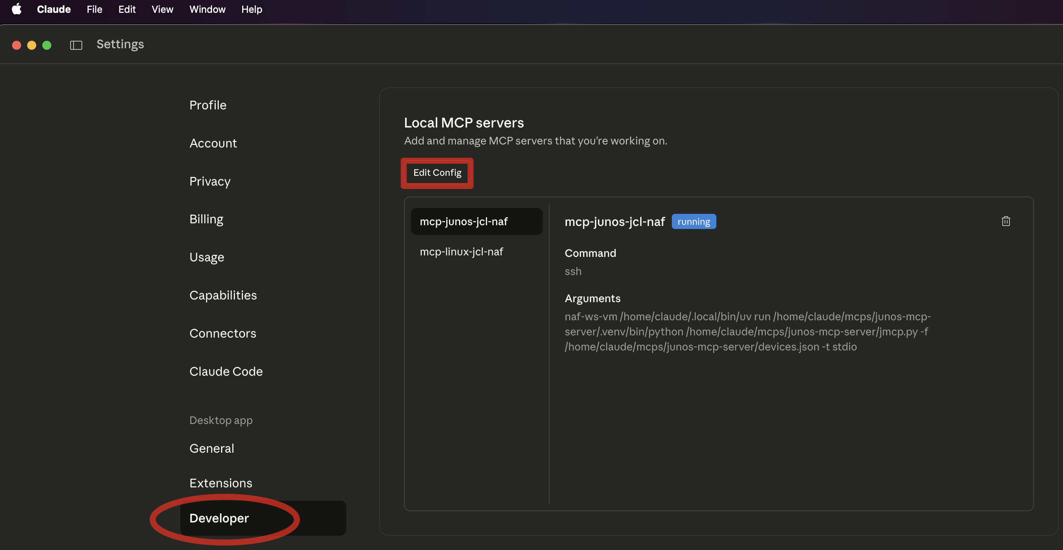The width and height of the screenshot is (1063, 550).
Task: Go to Profile settings
Action: [x=208, y=105]
